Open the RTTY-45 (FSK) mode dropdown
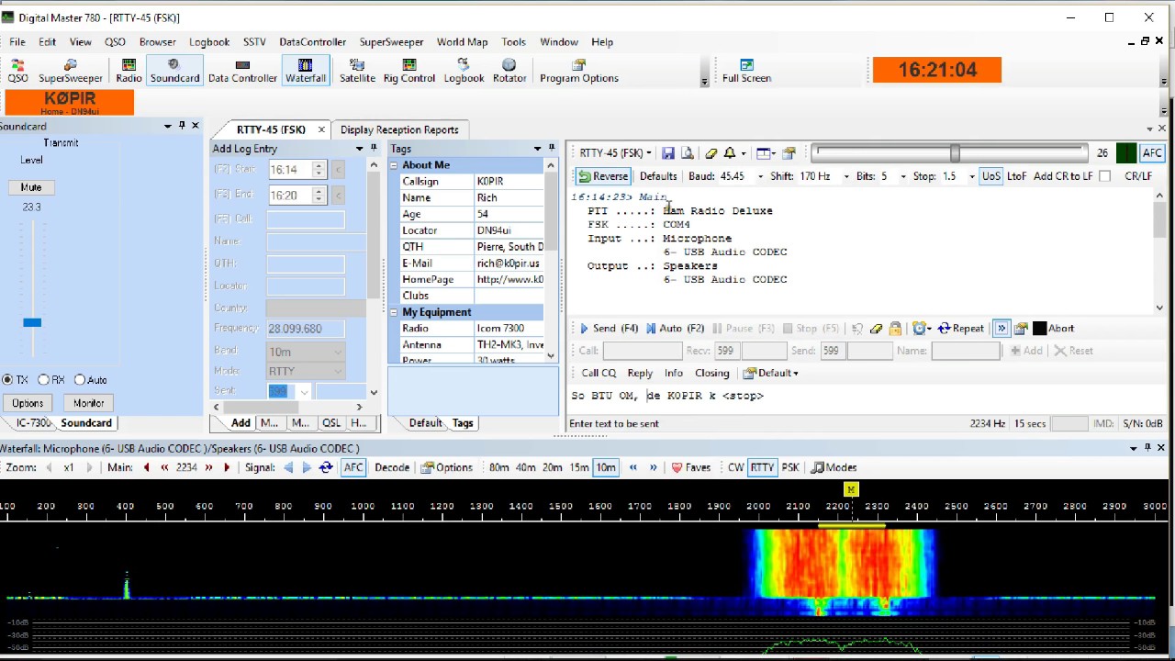The height and width of the screenshot is (661, 1175). (x=615, y=153)
